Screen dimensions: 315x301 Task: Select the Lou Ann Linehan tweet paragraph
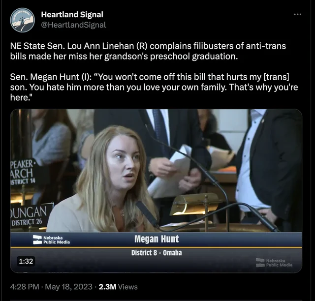[148, 51]
